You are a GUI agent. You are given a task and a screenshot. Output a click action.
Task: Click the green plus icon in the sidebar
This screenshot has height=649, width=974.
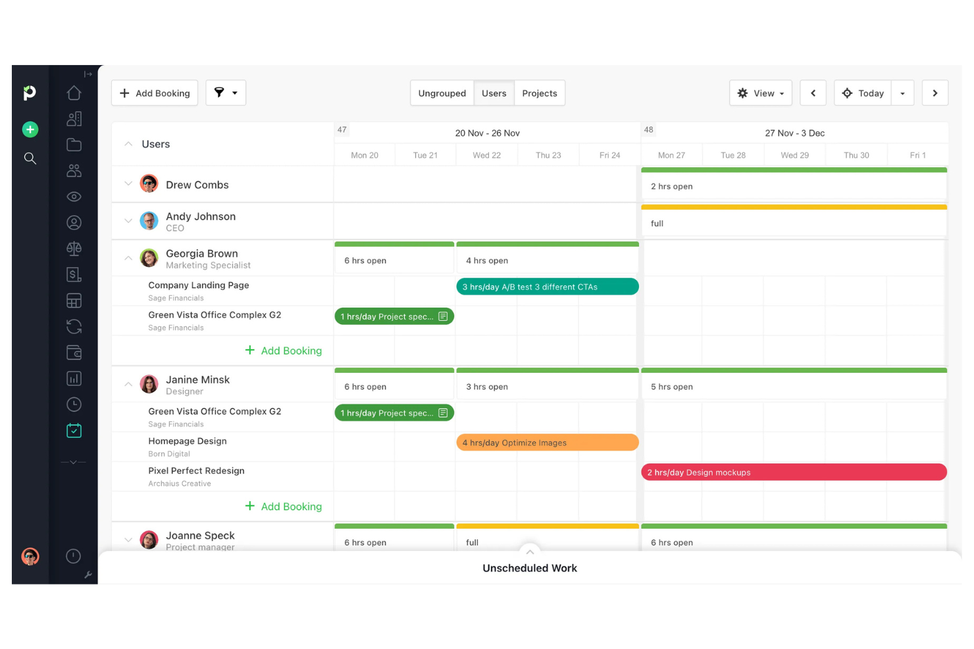[30, 130]
